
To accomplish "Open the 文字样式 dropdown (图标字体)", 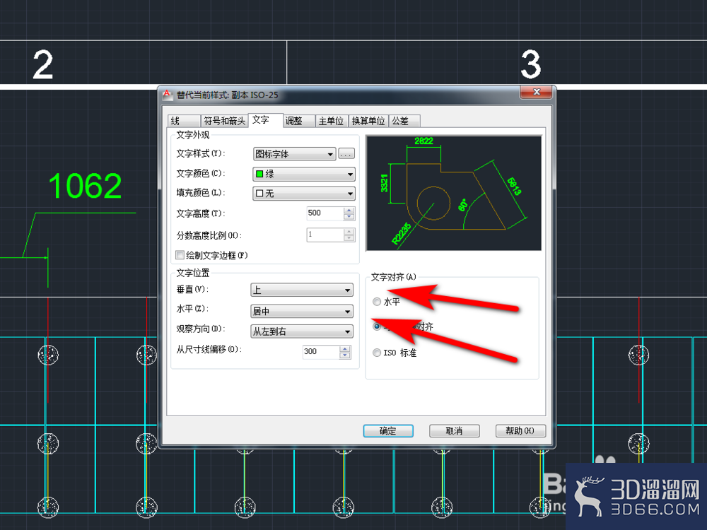I will [294, 154].
